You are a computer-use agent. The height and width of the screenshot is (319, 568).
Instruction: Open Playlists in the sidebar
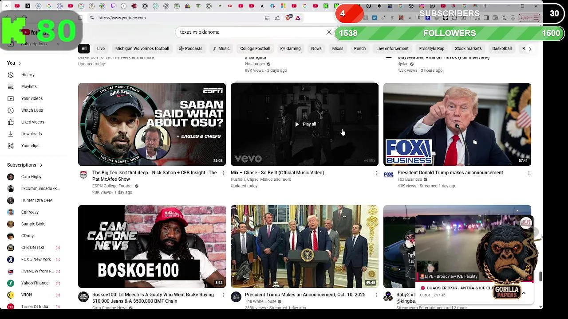(29, 87)
